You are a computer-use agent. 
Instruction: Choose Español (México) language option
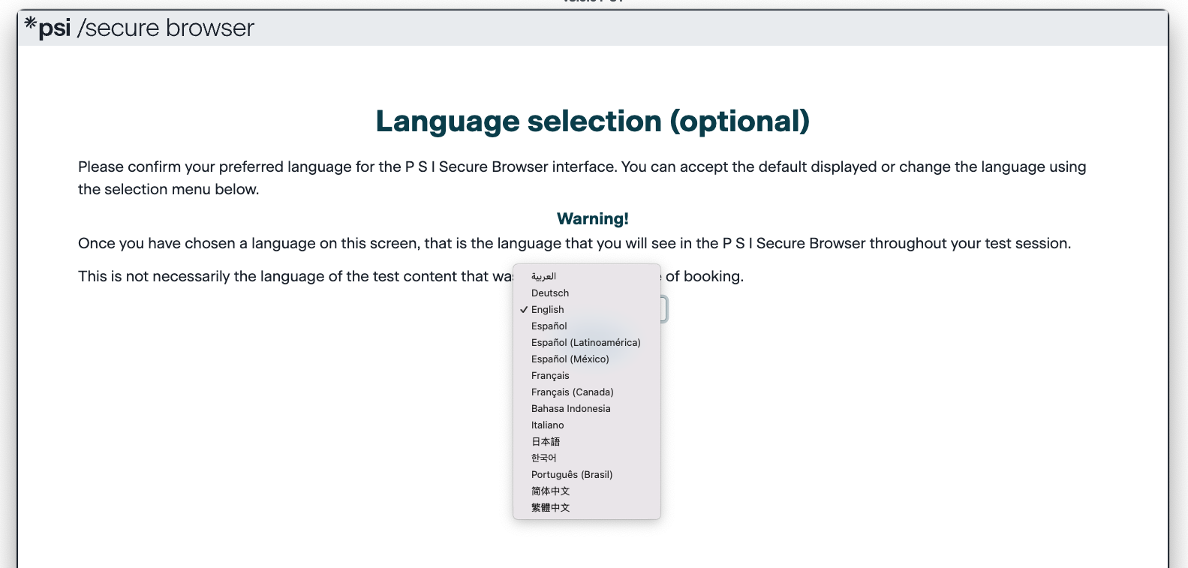(x=570, y=359)
